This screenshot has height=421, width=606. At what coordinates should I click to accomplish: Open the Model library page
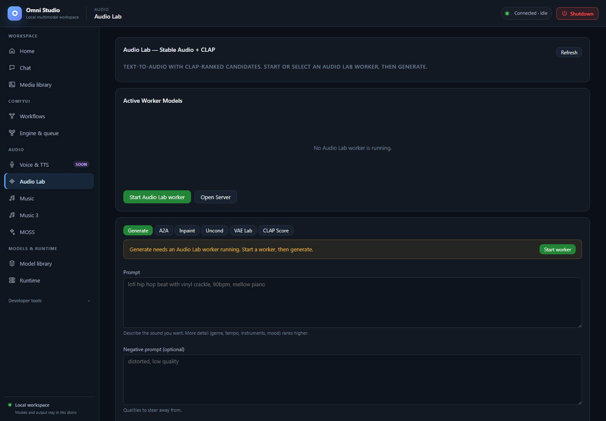point(49,264)
